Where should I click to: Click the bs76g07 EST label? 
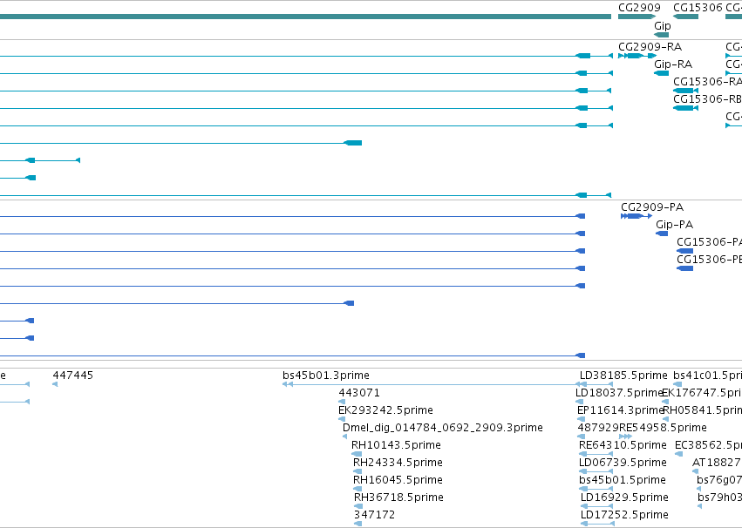click(x=719, y=480)
